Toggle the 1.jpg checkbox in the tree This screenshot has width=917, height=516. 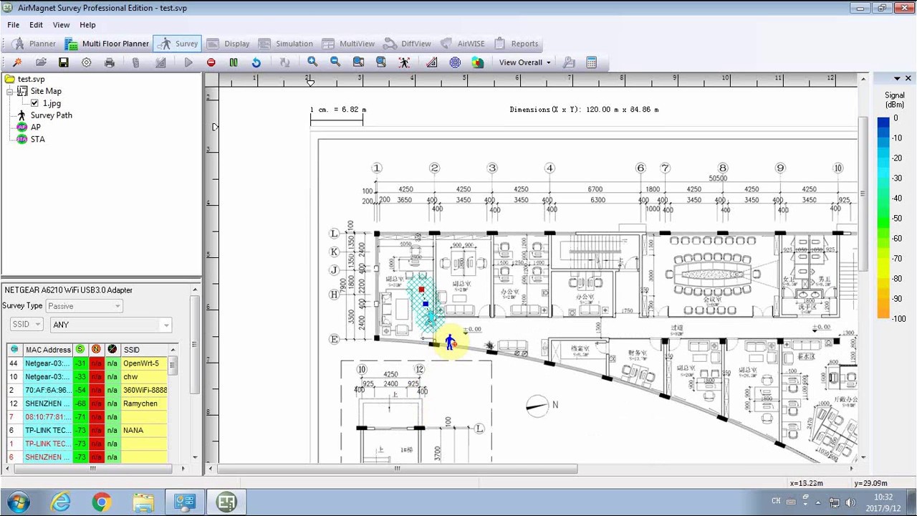click(34, 103)
